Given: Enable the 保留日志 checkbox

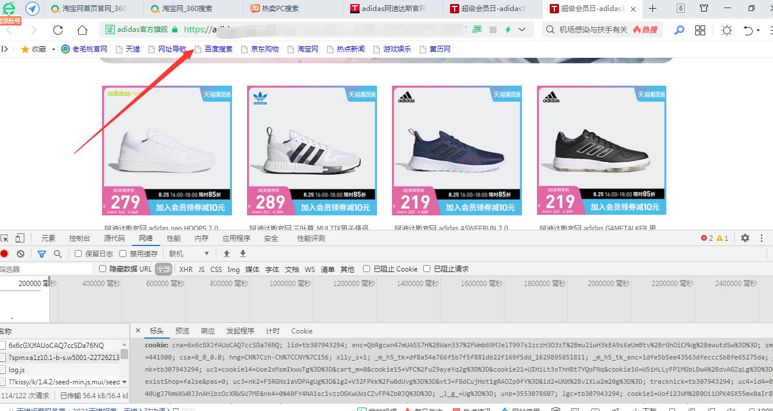Looking at the screenshot, I should tap(78, 254).
